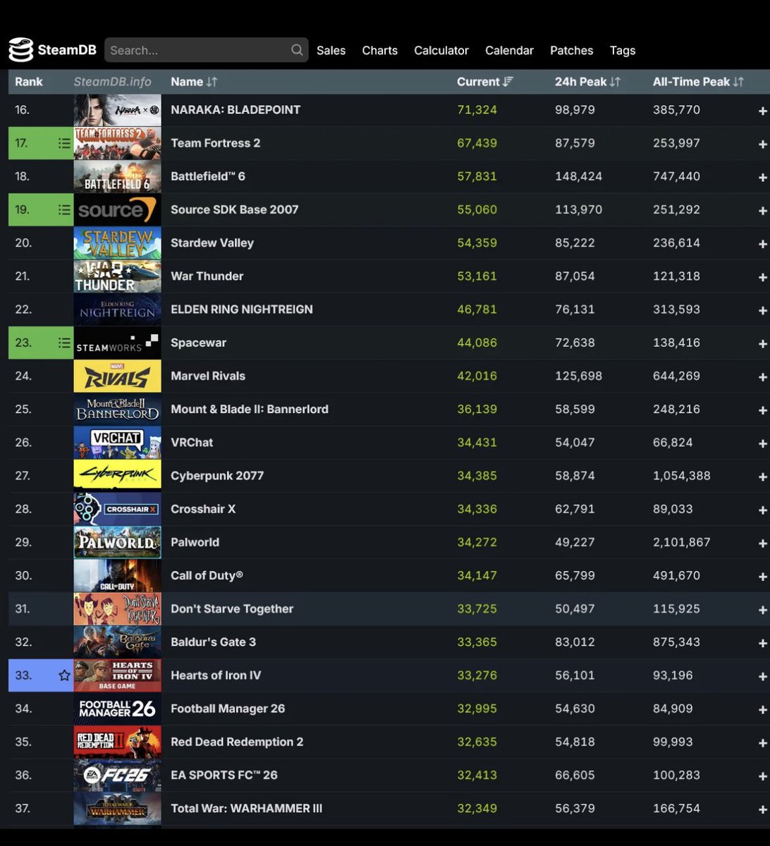770x846 pixels.
Task: Click the search magnifier icon
Action: coord(297,50)
